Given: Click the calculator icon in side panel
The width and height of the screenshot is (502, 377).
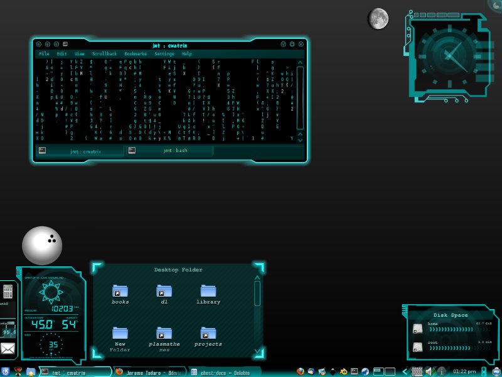Looking at the screenshot, I should [8, 292].
